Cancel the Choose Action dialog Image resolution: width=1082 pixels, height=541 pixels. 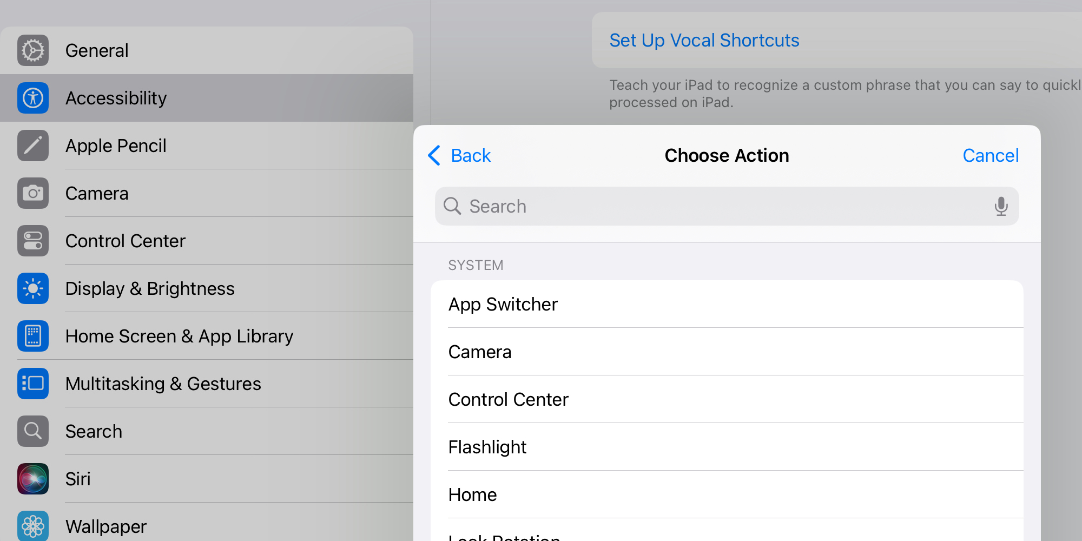click(x=990, y=155)
